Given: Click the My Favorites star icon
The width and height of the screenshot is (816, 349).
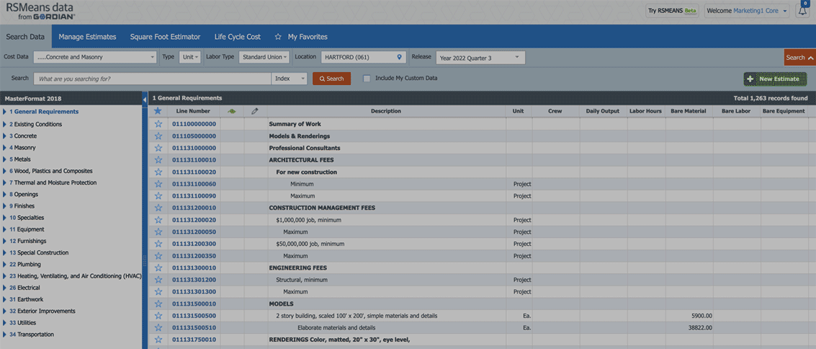Looking at the screenshot, I should tap(278, 37).
